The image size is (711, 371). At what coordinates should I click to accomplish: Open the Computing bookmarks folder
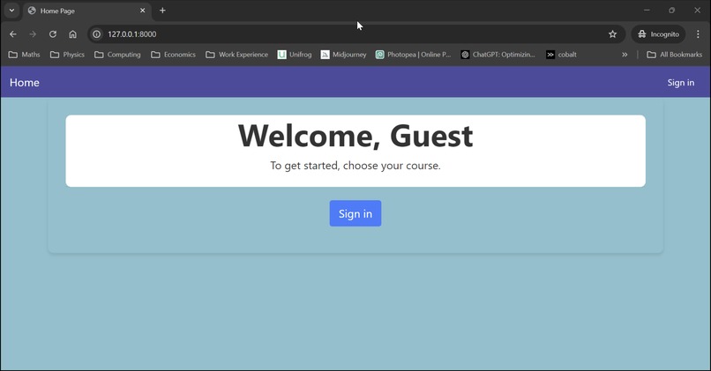[x=117, y=55]
